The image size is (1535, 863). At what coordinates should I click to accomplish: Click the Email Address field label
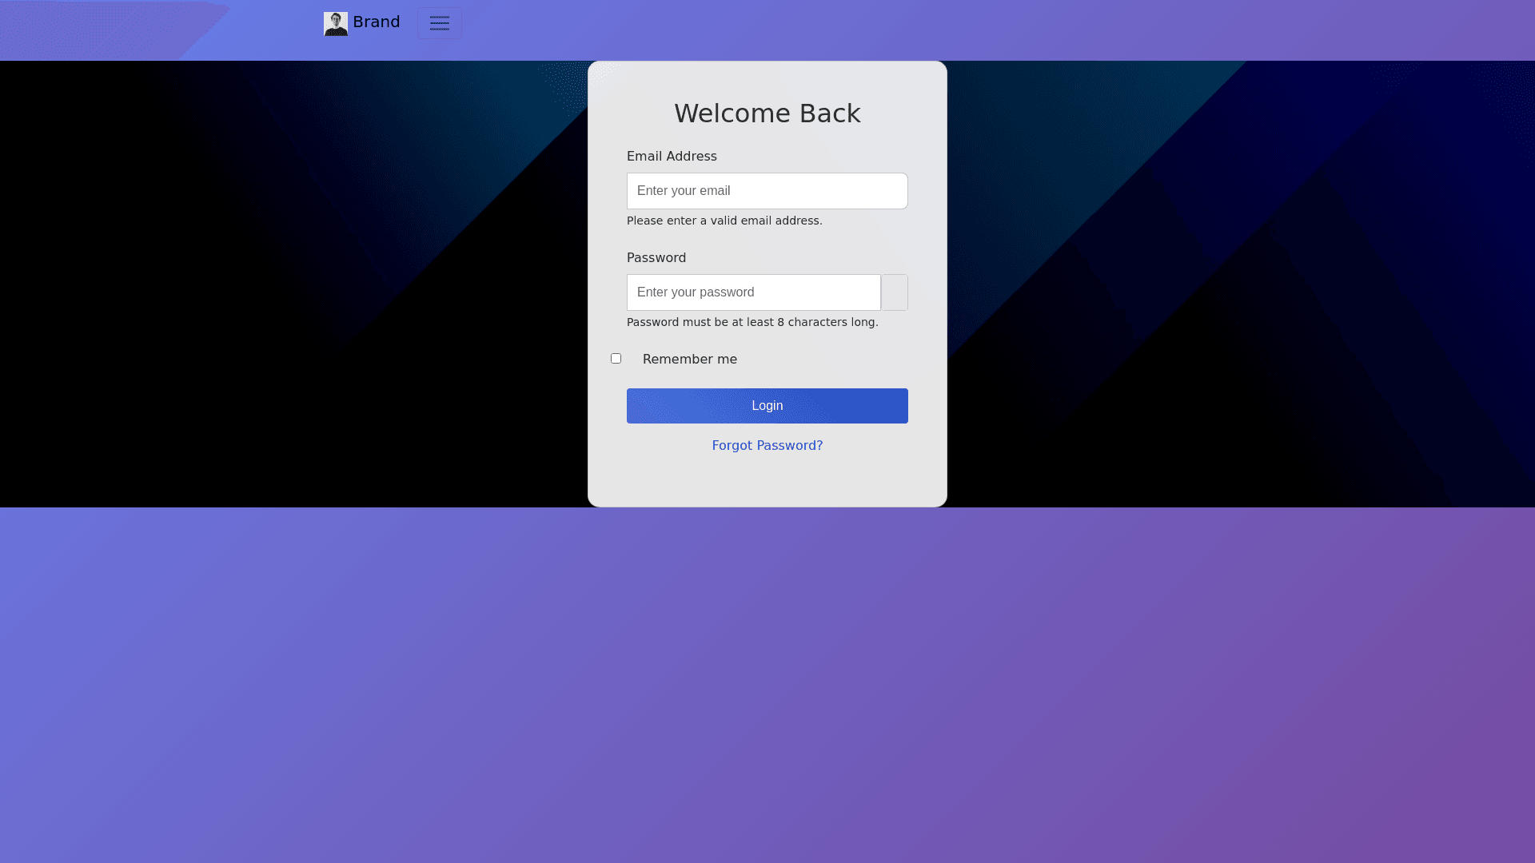[x=671, y=157]
